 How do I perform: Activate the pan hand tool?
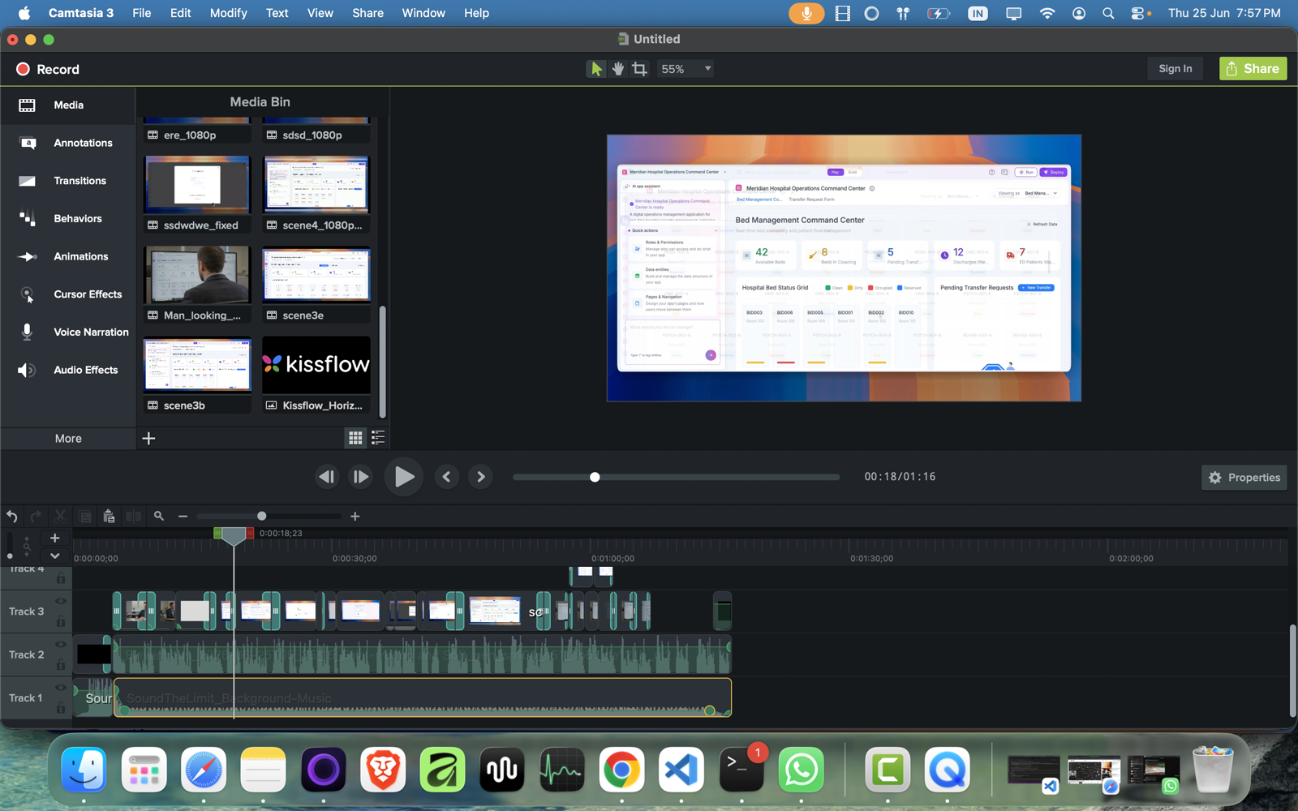(x=618, y=69)
